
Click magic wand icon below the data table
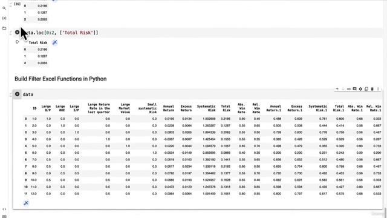tap(26, 203)
